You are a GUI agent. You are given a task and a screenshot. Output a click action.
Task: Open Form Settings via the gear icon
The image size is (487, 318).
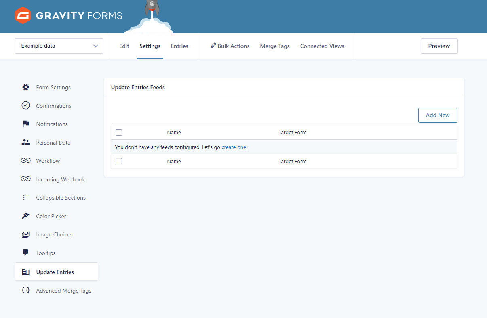pyautogui.click(x=25, y=87)
